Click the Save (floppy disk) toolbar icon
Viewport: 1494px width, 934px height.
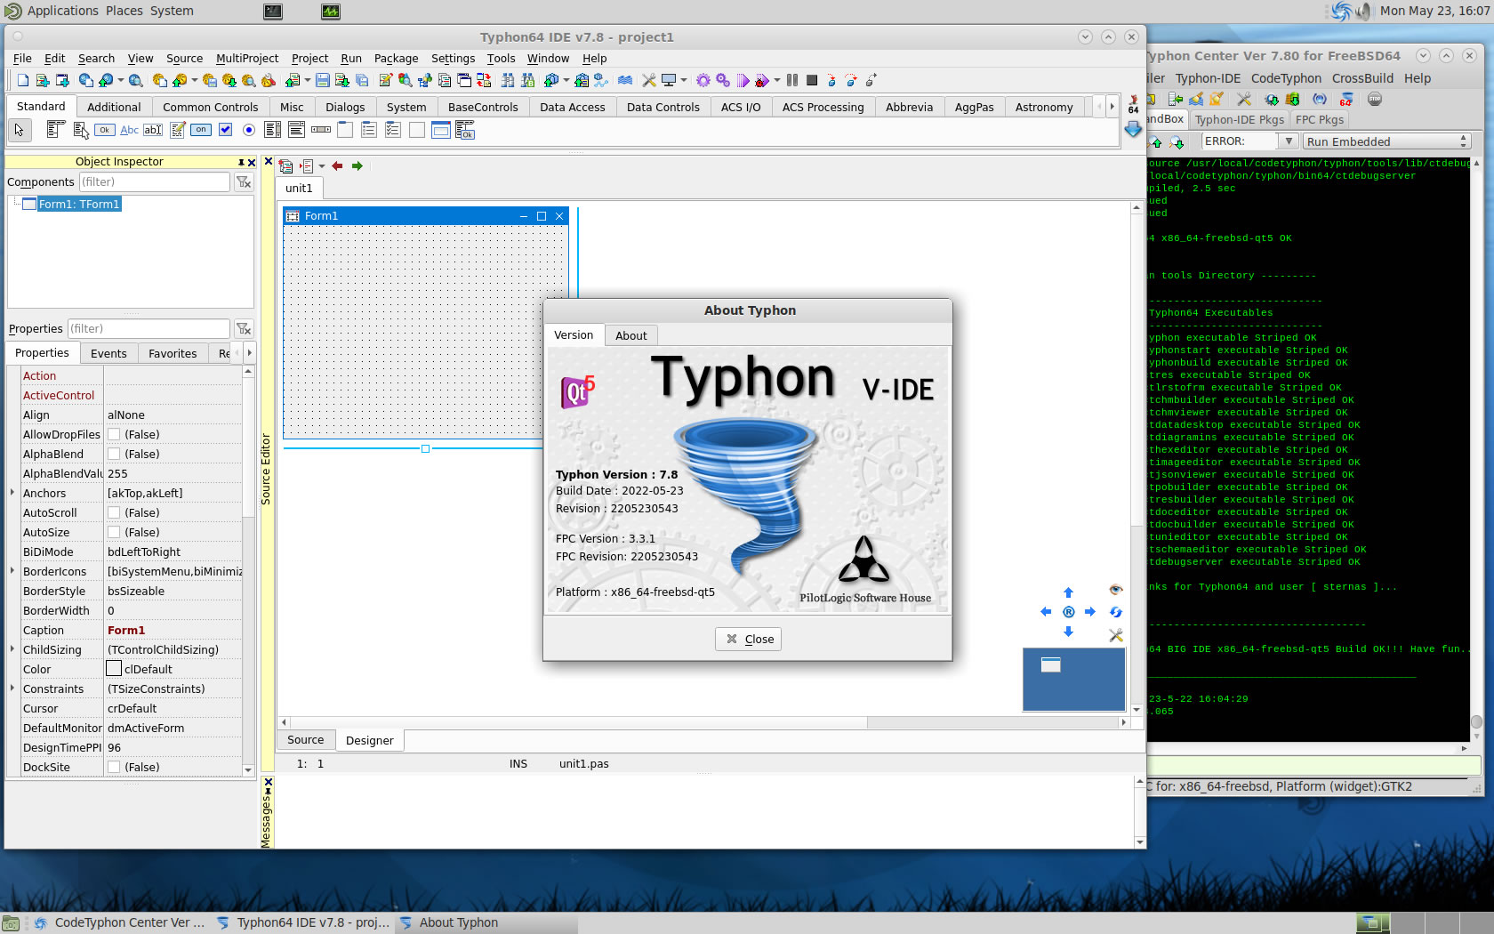point(323,80)
